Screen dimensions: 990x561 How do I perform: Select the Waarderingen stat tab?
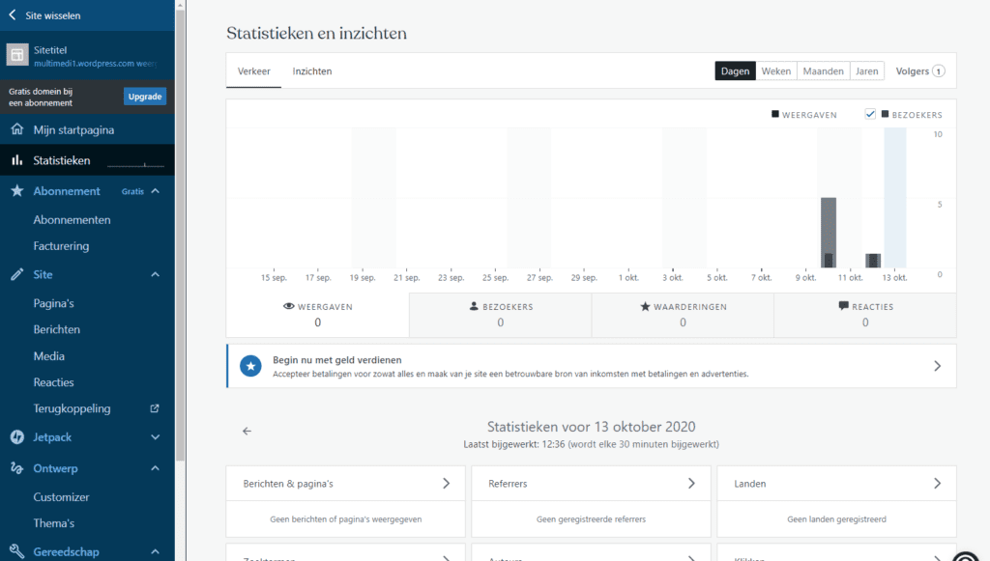pyautogui.click(x=683, y=315)
